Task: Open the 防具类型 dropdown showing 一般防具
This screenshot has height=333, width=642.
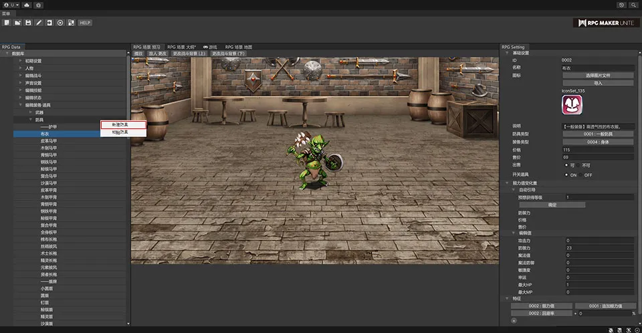Action: [597, 134]
